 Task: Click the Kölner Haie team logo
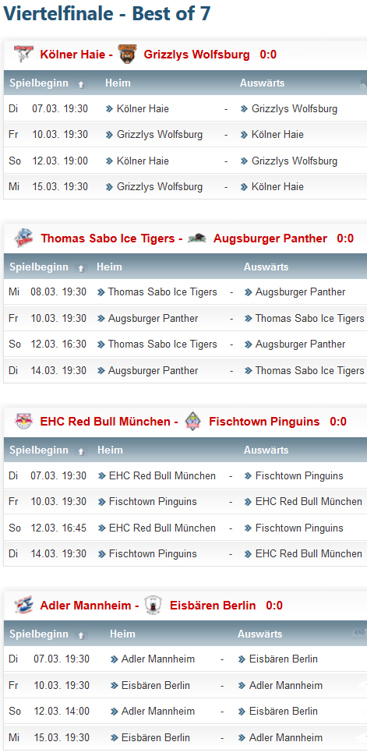click(x=23, y=55)
